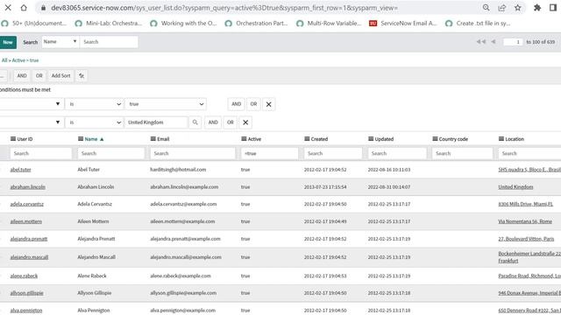This screenshot has height=315, width=561.
Task: Open Location column menu icon
Action: coord(501,139)
